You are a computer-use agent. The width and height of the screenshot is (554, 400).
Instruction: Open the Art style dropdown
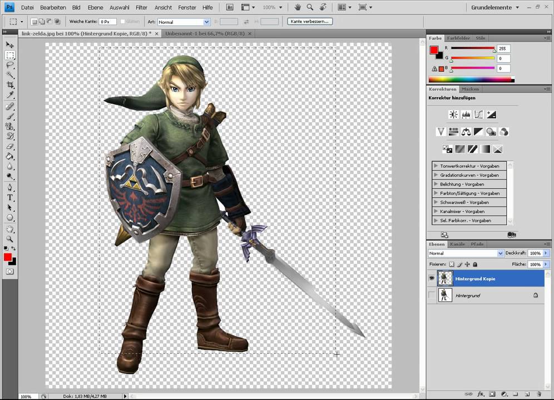tap(207, 22)
